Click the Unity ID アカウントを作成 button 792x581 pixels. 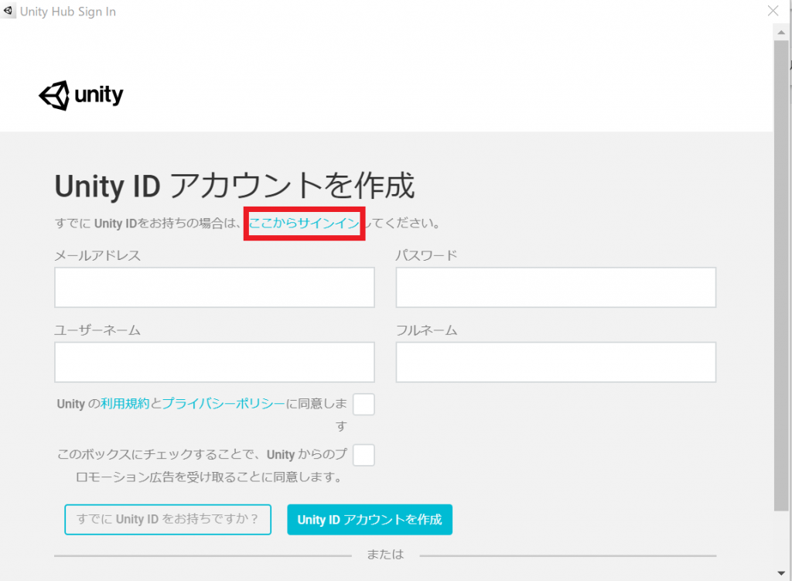tap(370, 519)
